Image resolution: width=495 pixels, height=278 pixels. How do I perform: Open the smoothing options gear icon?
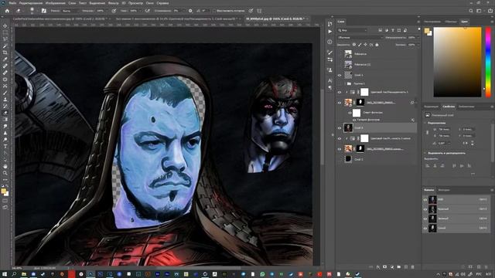coord(190,11)
